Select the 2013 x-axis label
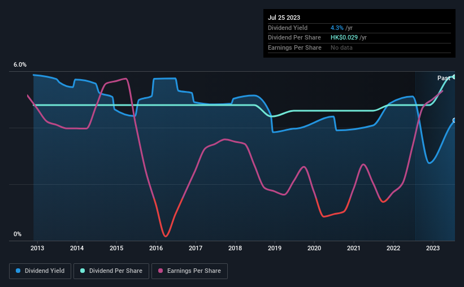 click(37, 248)
